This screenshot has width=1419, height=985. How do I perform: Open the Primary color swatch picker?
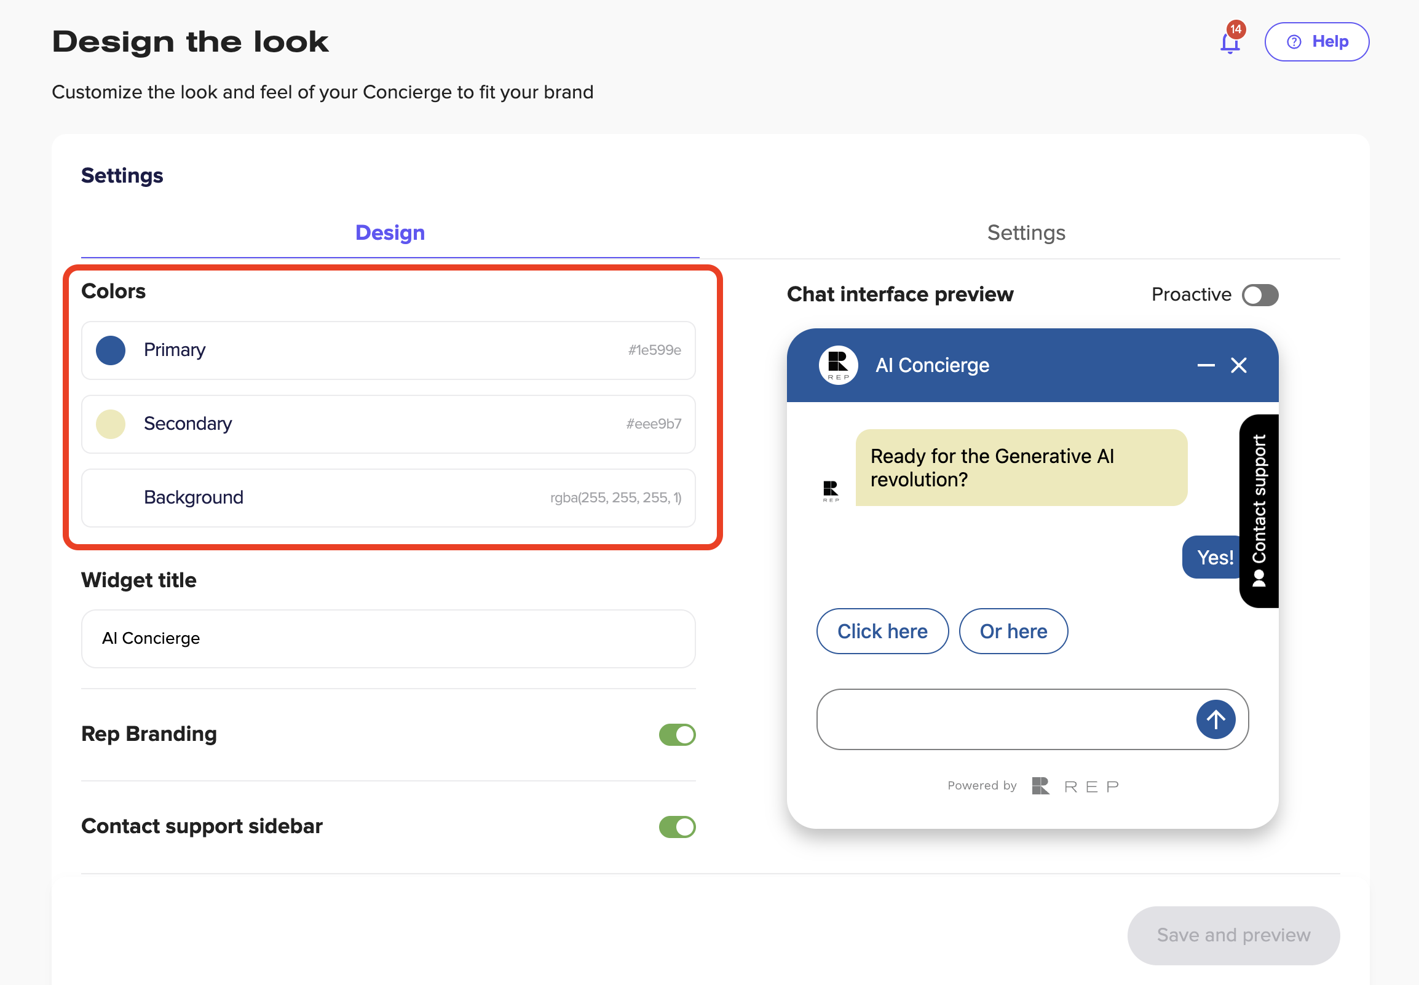click(111, 350)
